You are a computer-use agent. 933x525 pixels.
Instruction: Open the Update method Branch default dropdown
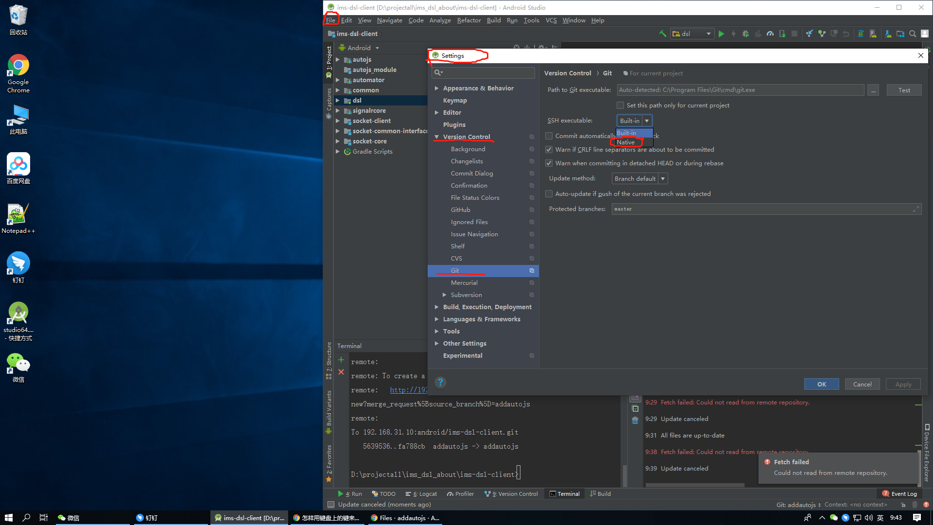click(x=639, y=179)
